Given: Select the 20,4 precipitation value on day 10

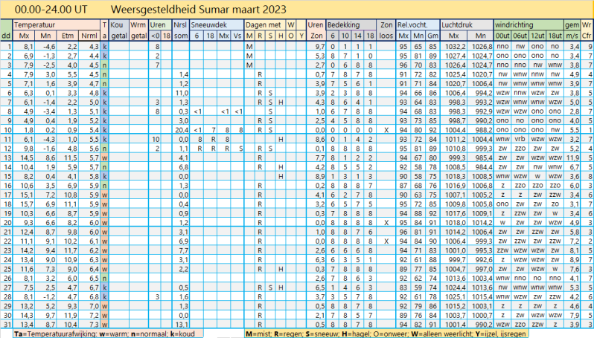Looking at the screenshot, I should pos(179,129).
